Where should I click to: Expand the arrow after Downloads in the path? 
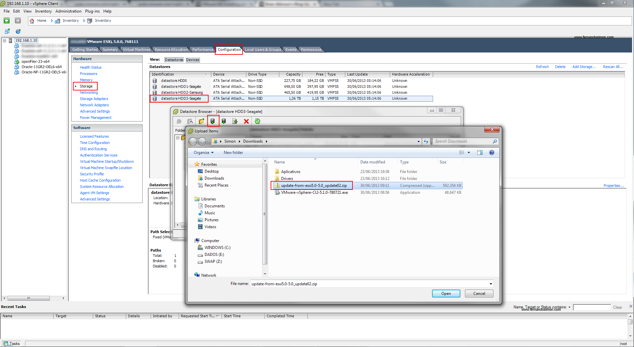[x=266, y=141]
